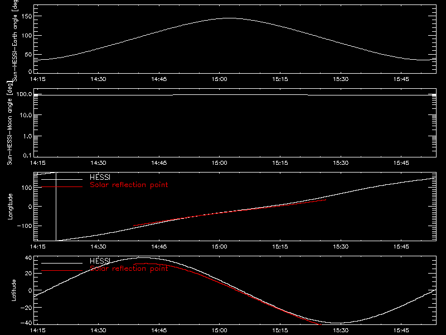
Task: Click the 150 tick on the Earth angle axis
Action: [x=26, y=17]
